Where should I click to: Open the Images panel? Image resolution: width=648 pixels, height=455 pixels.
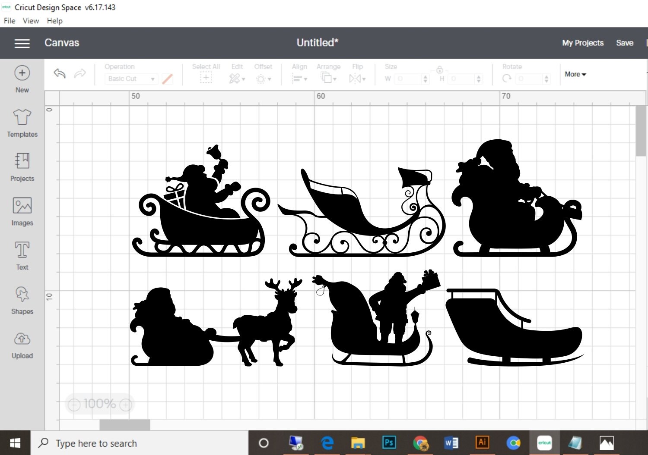22,212
